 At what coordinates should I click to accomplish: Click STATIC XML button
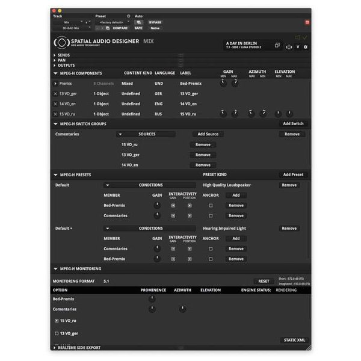pos(294,340)
